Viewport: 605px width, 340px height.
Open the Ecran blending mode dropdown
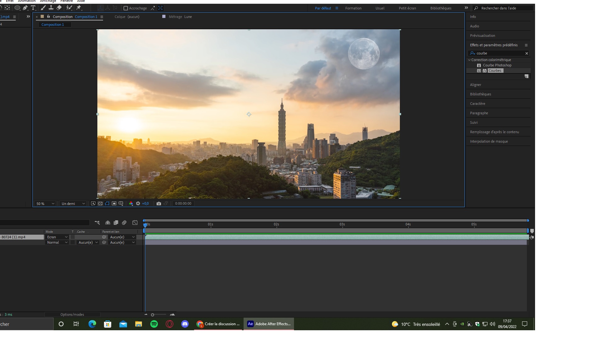coord(57,237)
